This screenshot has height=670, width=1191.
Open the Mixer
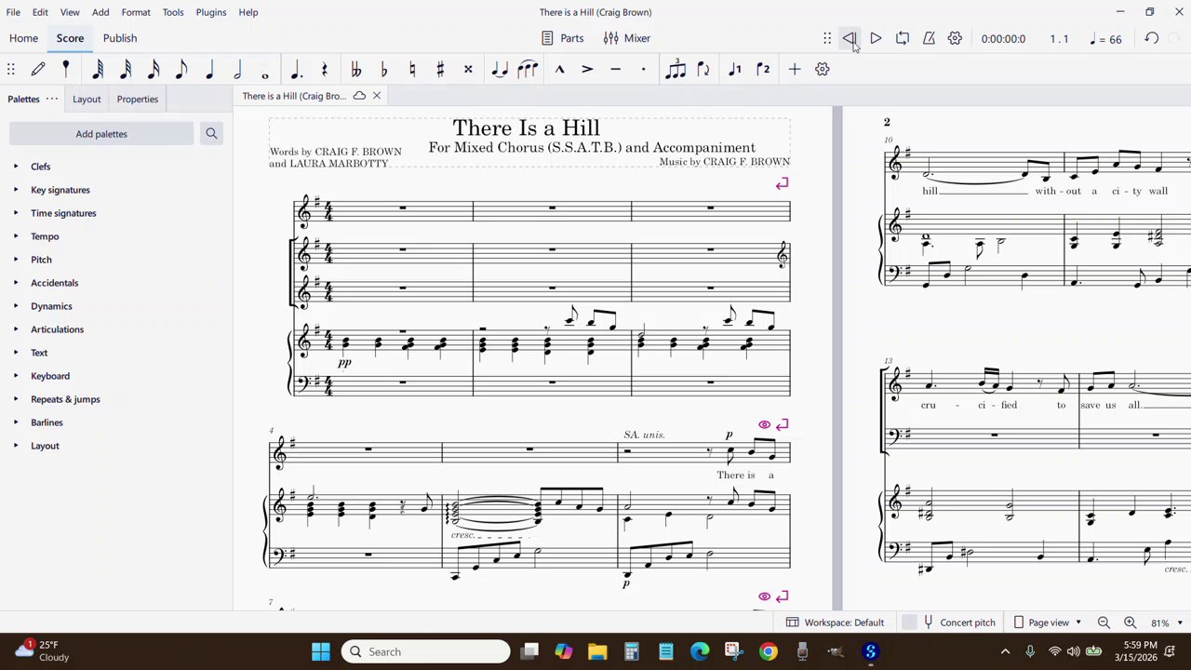(626, 38)
